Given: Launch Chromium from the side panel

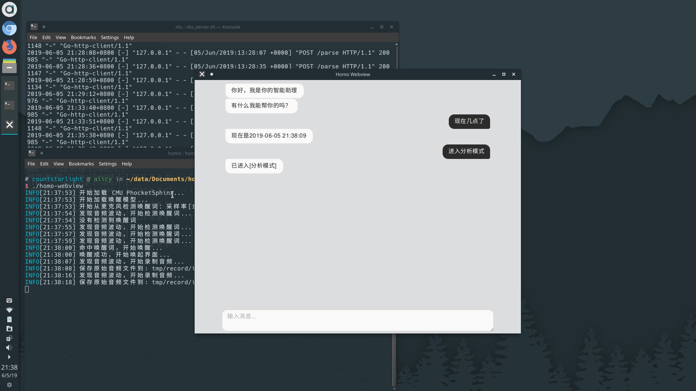Looking at the screenshot, I should [x=9, y=28].
